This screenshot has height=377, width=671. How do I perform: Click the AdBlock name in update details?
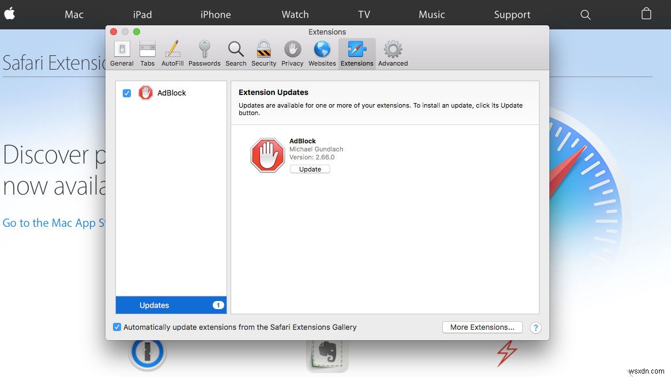tap(303, 141)
